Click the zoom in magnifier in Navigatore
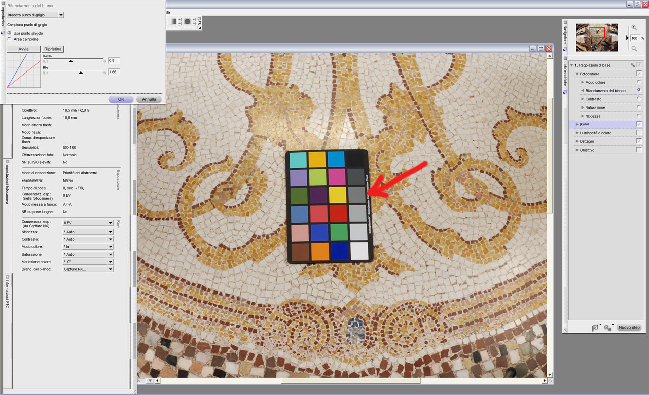Image resolution: width=649 pixels, height=395 pixels. pyautogui.click(x=634, y=28)
